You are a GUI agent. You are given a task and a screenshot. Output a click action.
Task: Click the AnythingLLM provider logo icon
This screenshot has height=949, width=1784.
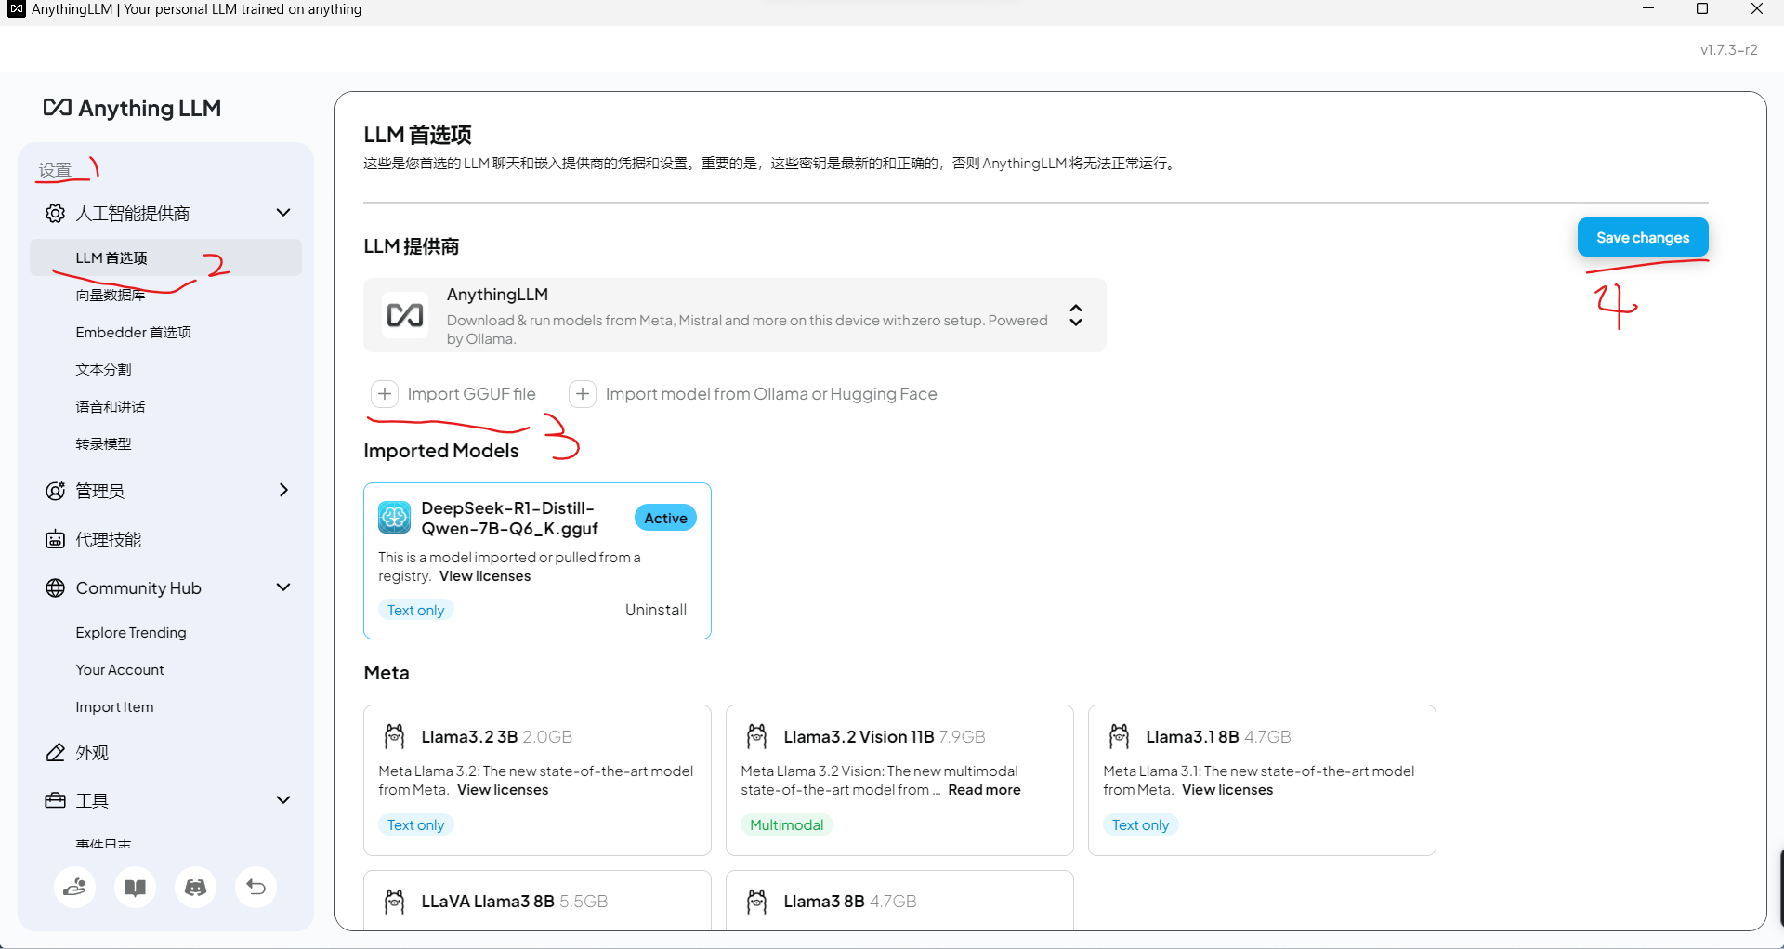405,315
